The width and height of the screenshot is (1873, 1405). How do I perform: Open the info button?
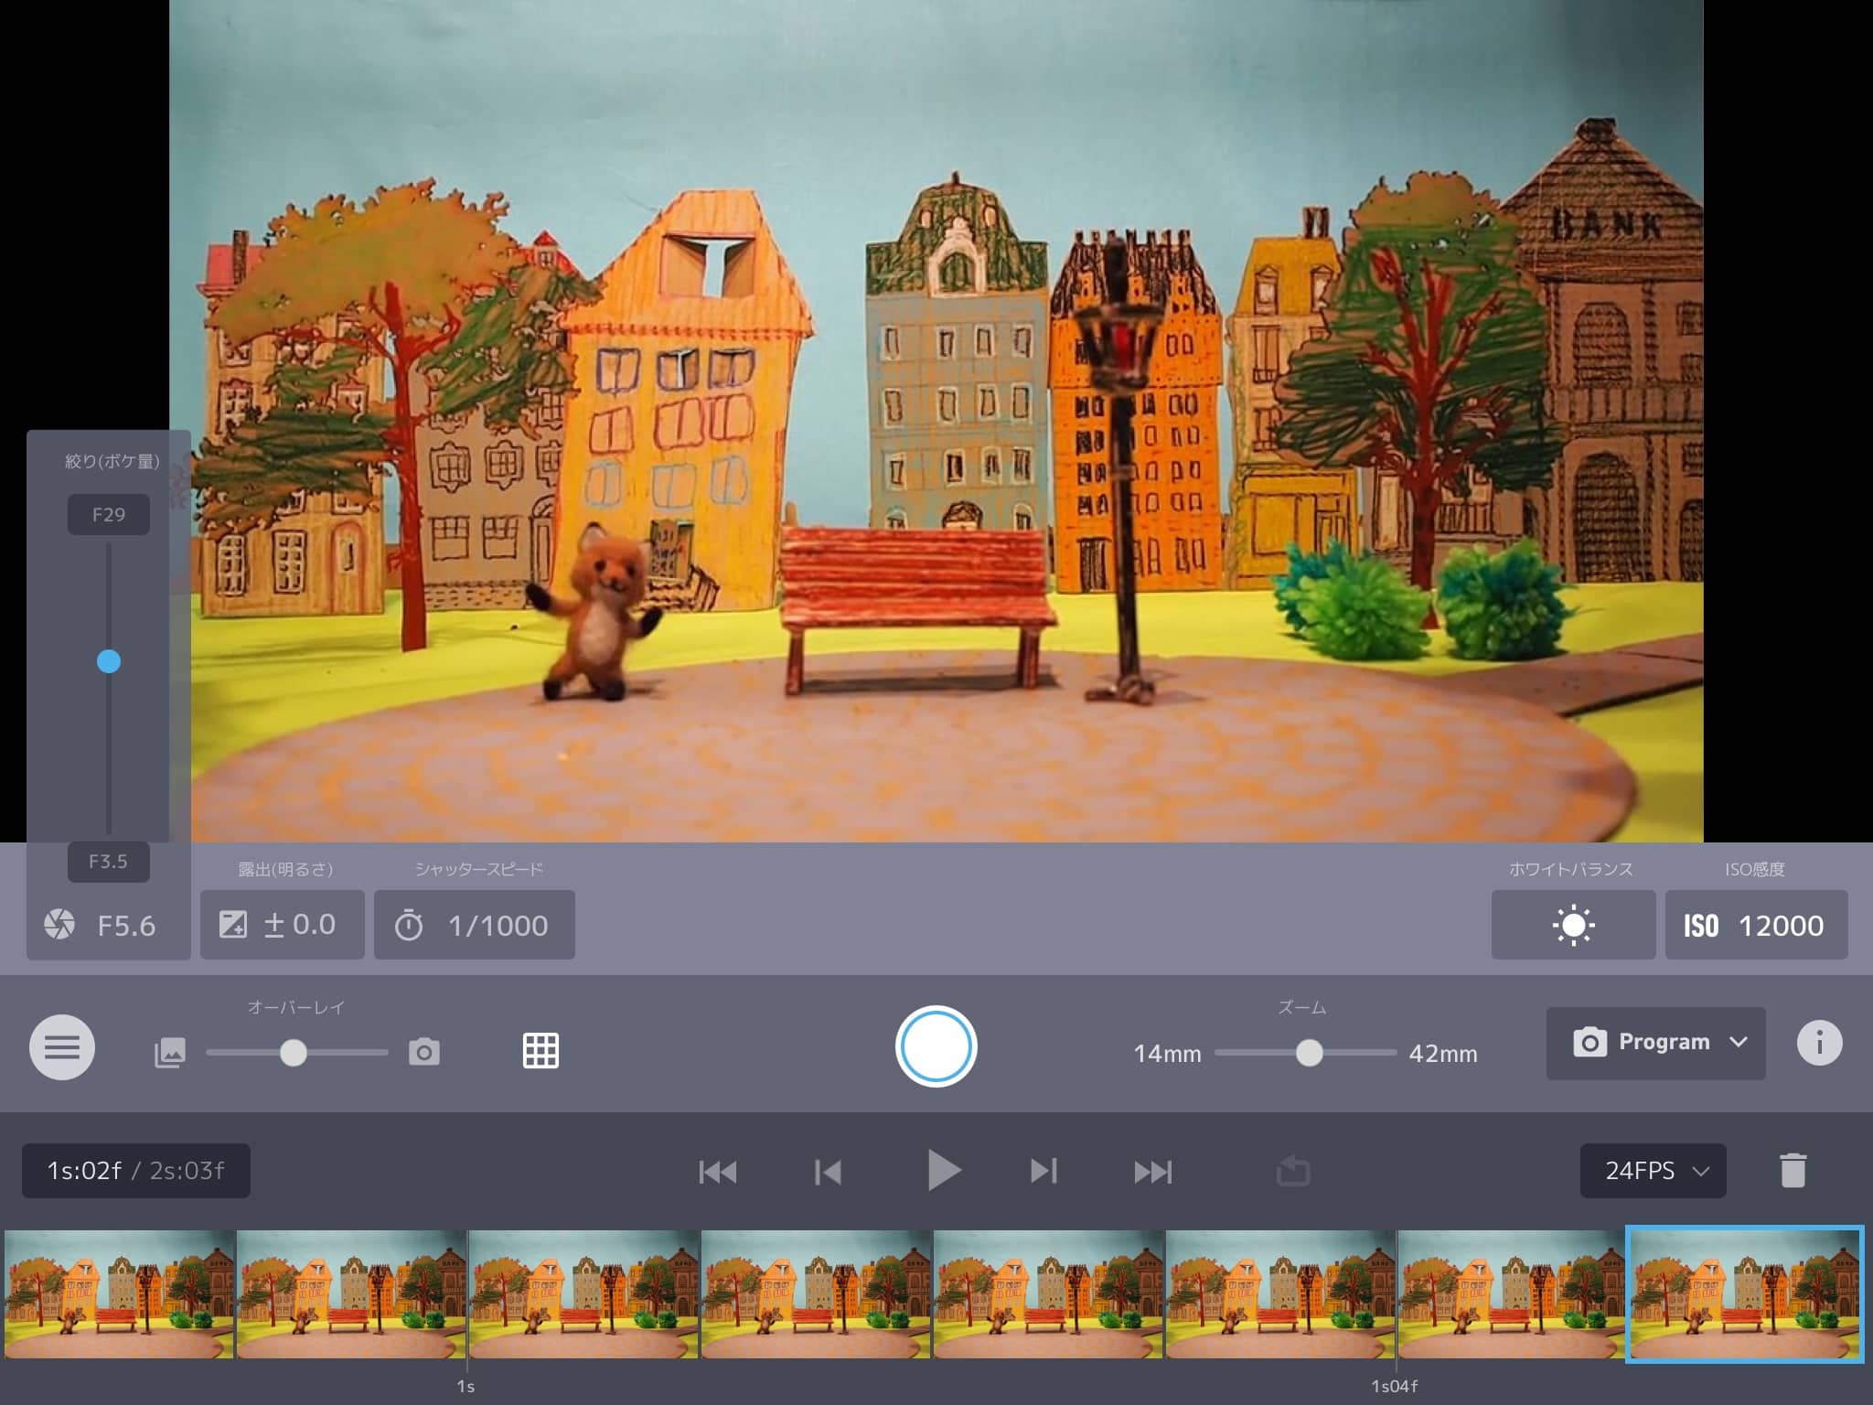[1818, 1043]
